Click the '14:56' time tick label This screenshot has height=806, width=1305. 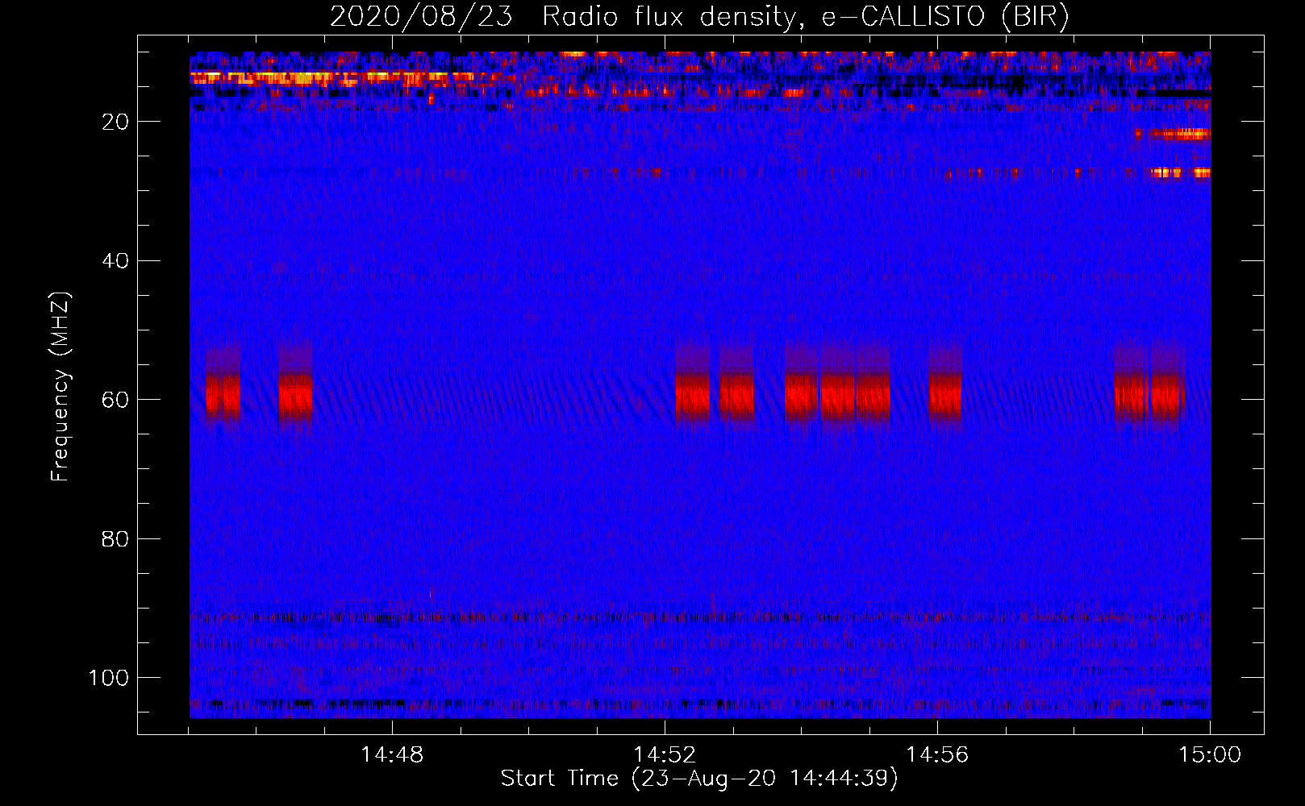(x=937, y=755)
